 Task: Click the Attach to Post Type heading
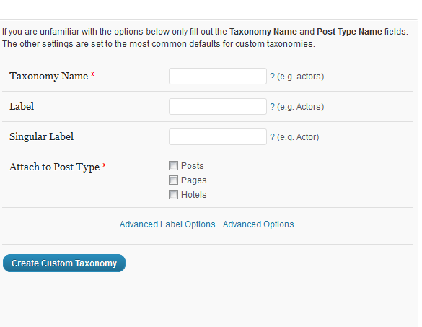(x=55, y=167)
